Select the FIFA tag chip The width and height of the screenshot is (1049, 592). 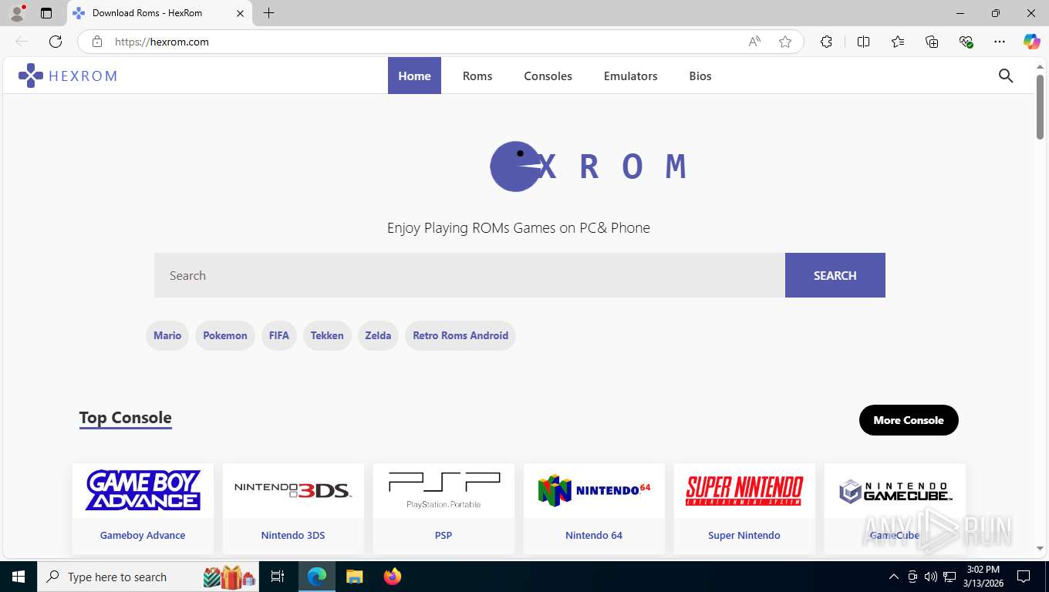(279, 335)
